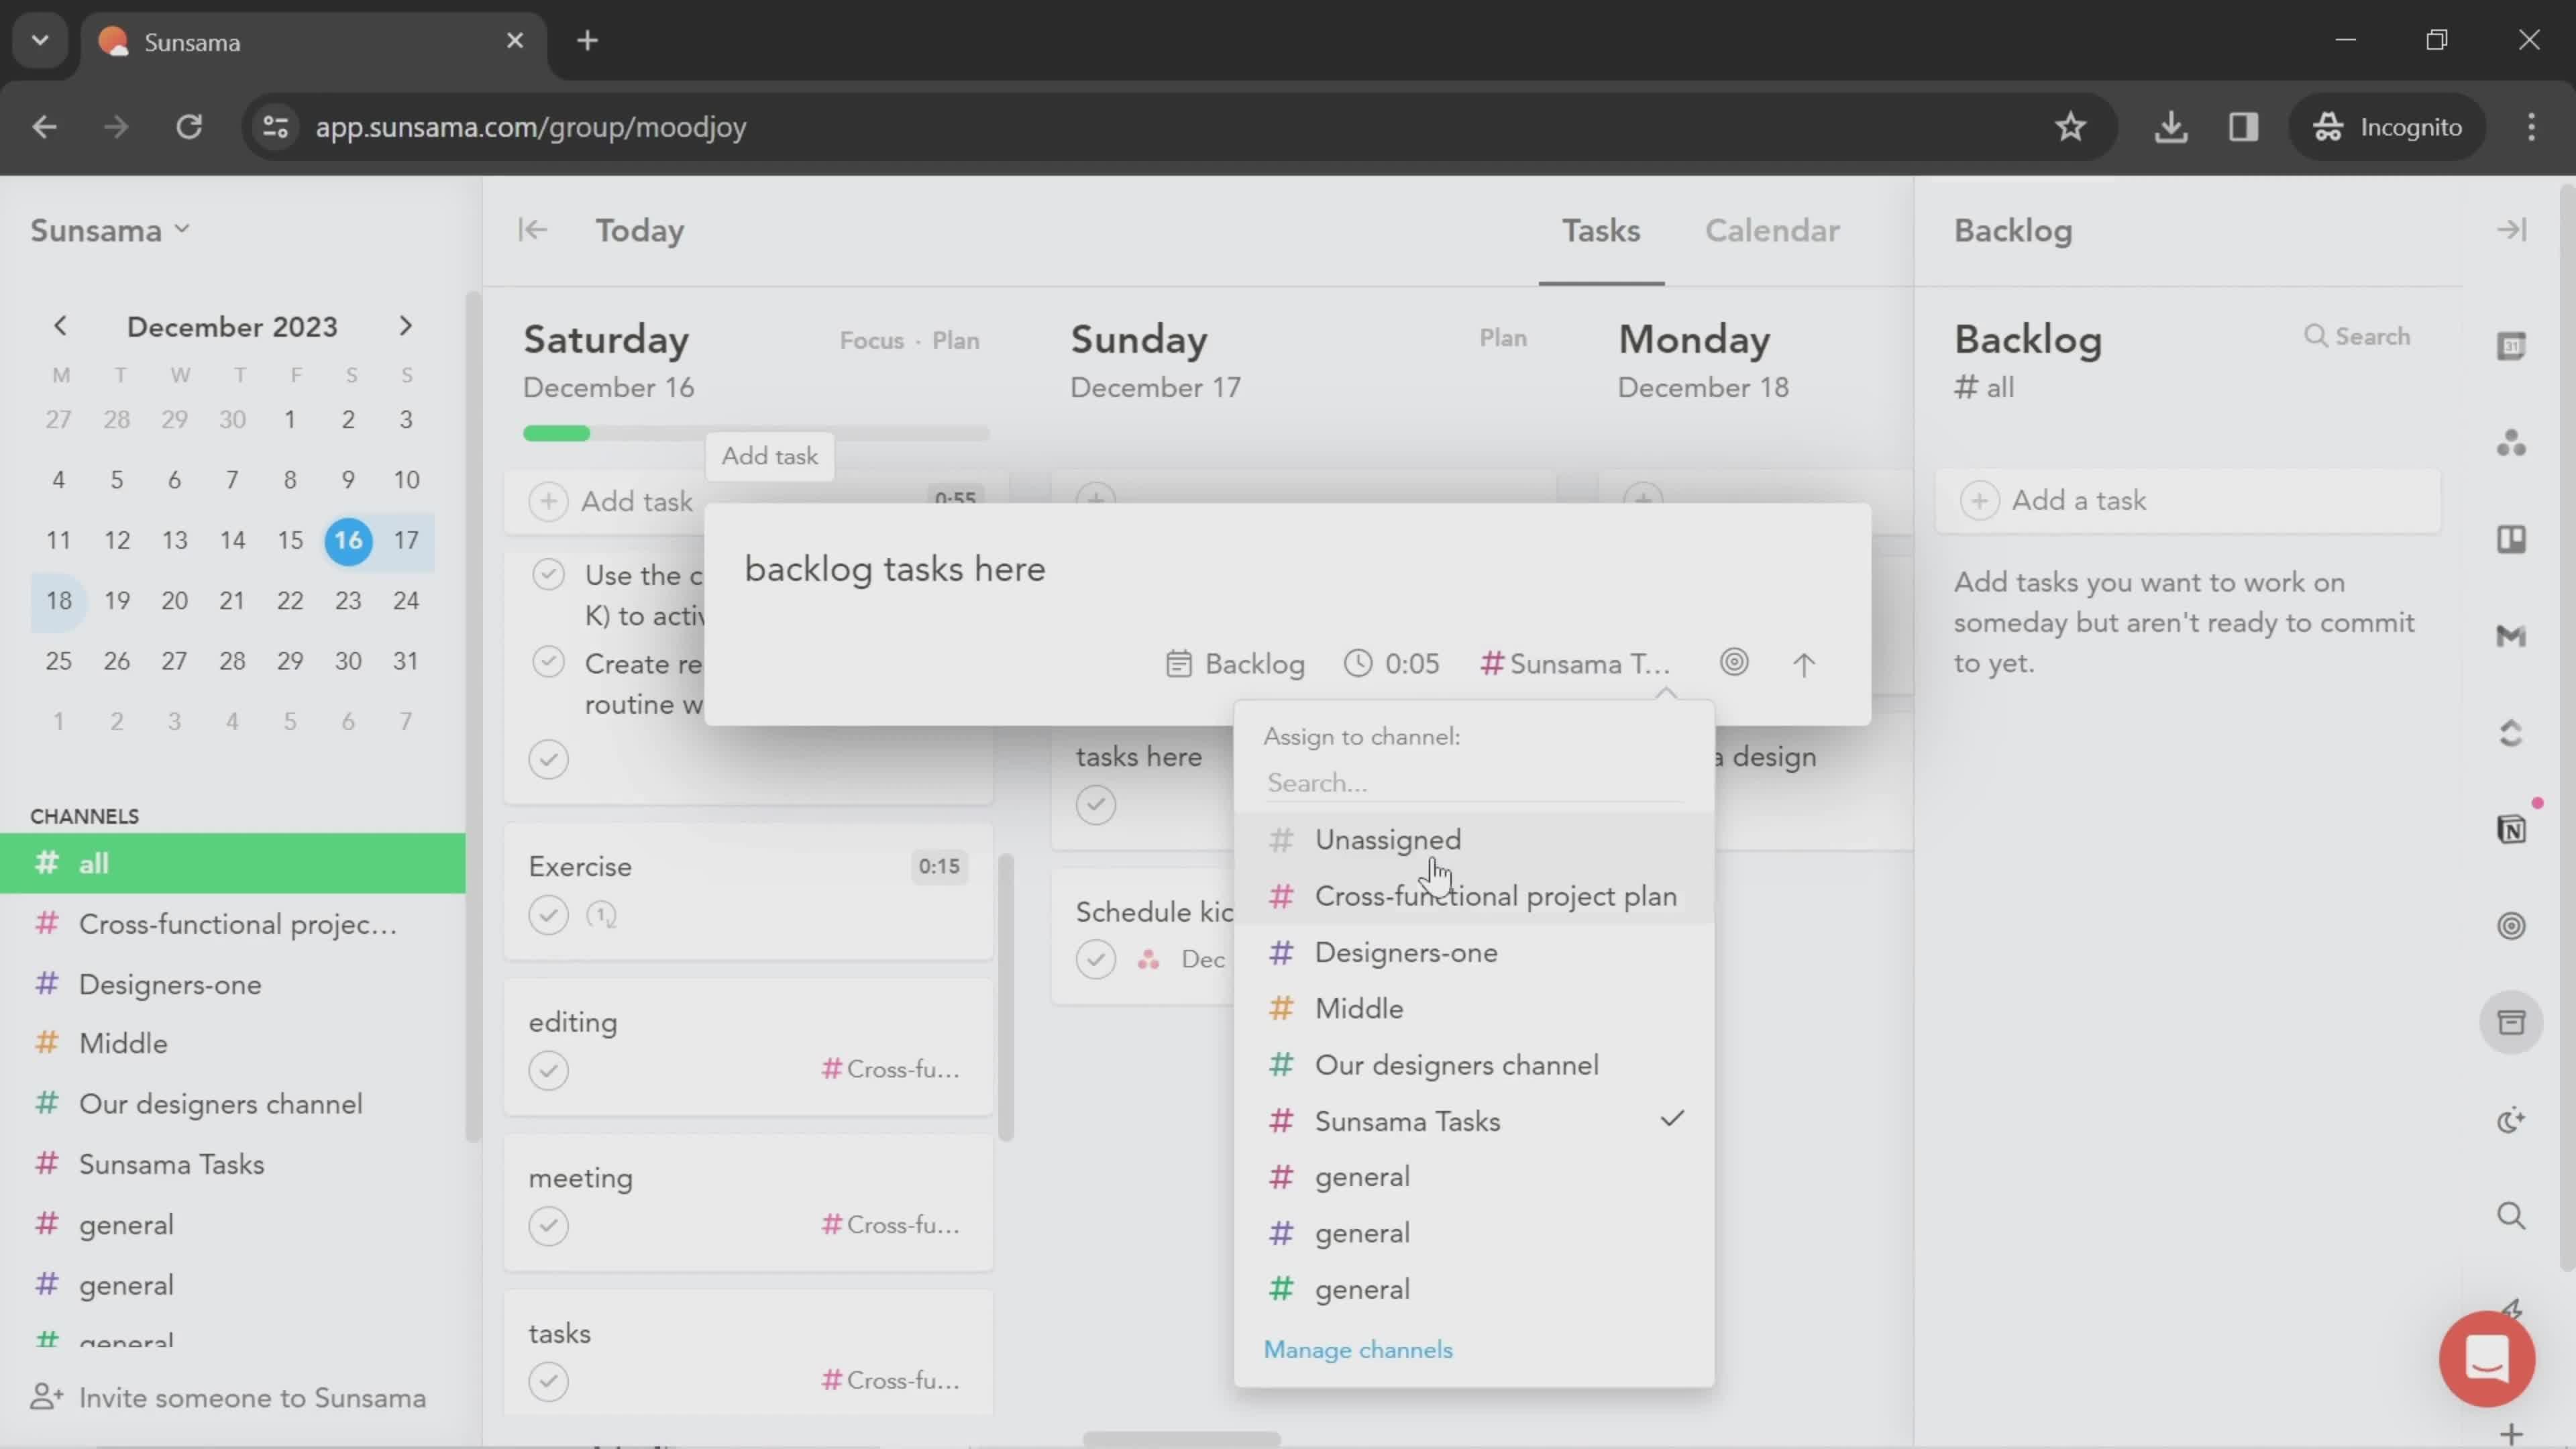Open the daily shutdown moon icon
The image size is (2576, 1449).
(x=2511, y=1120)
